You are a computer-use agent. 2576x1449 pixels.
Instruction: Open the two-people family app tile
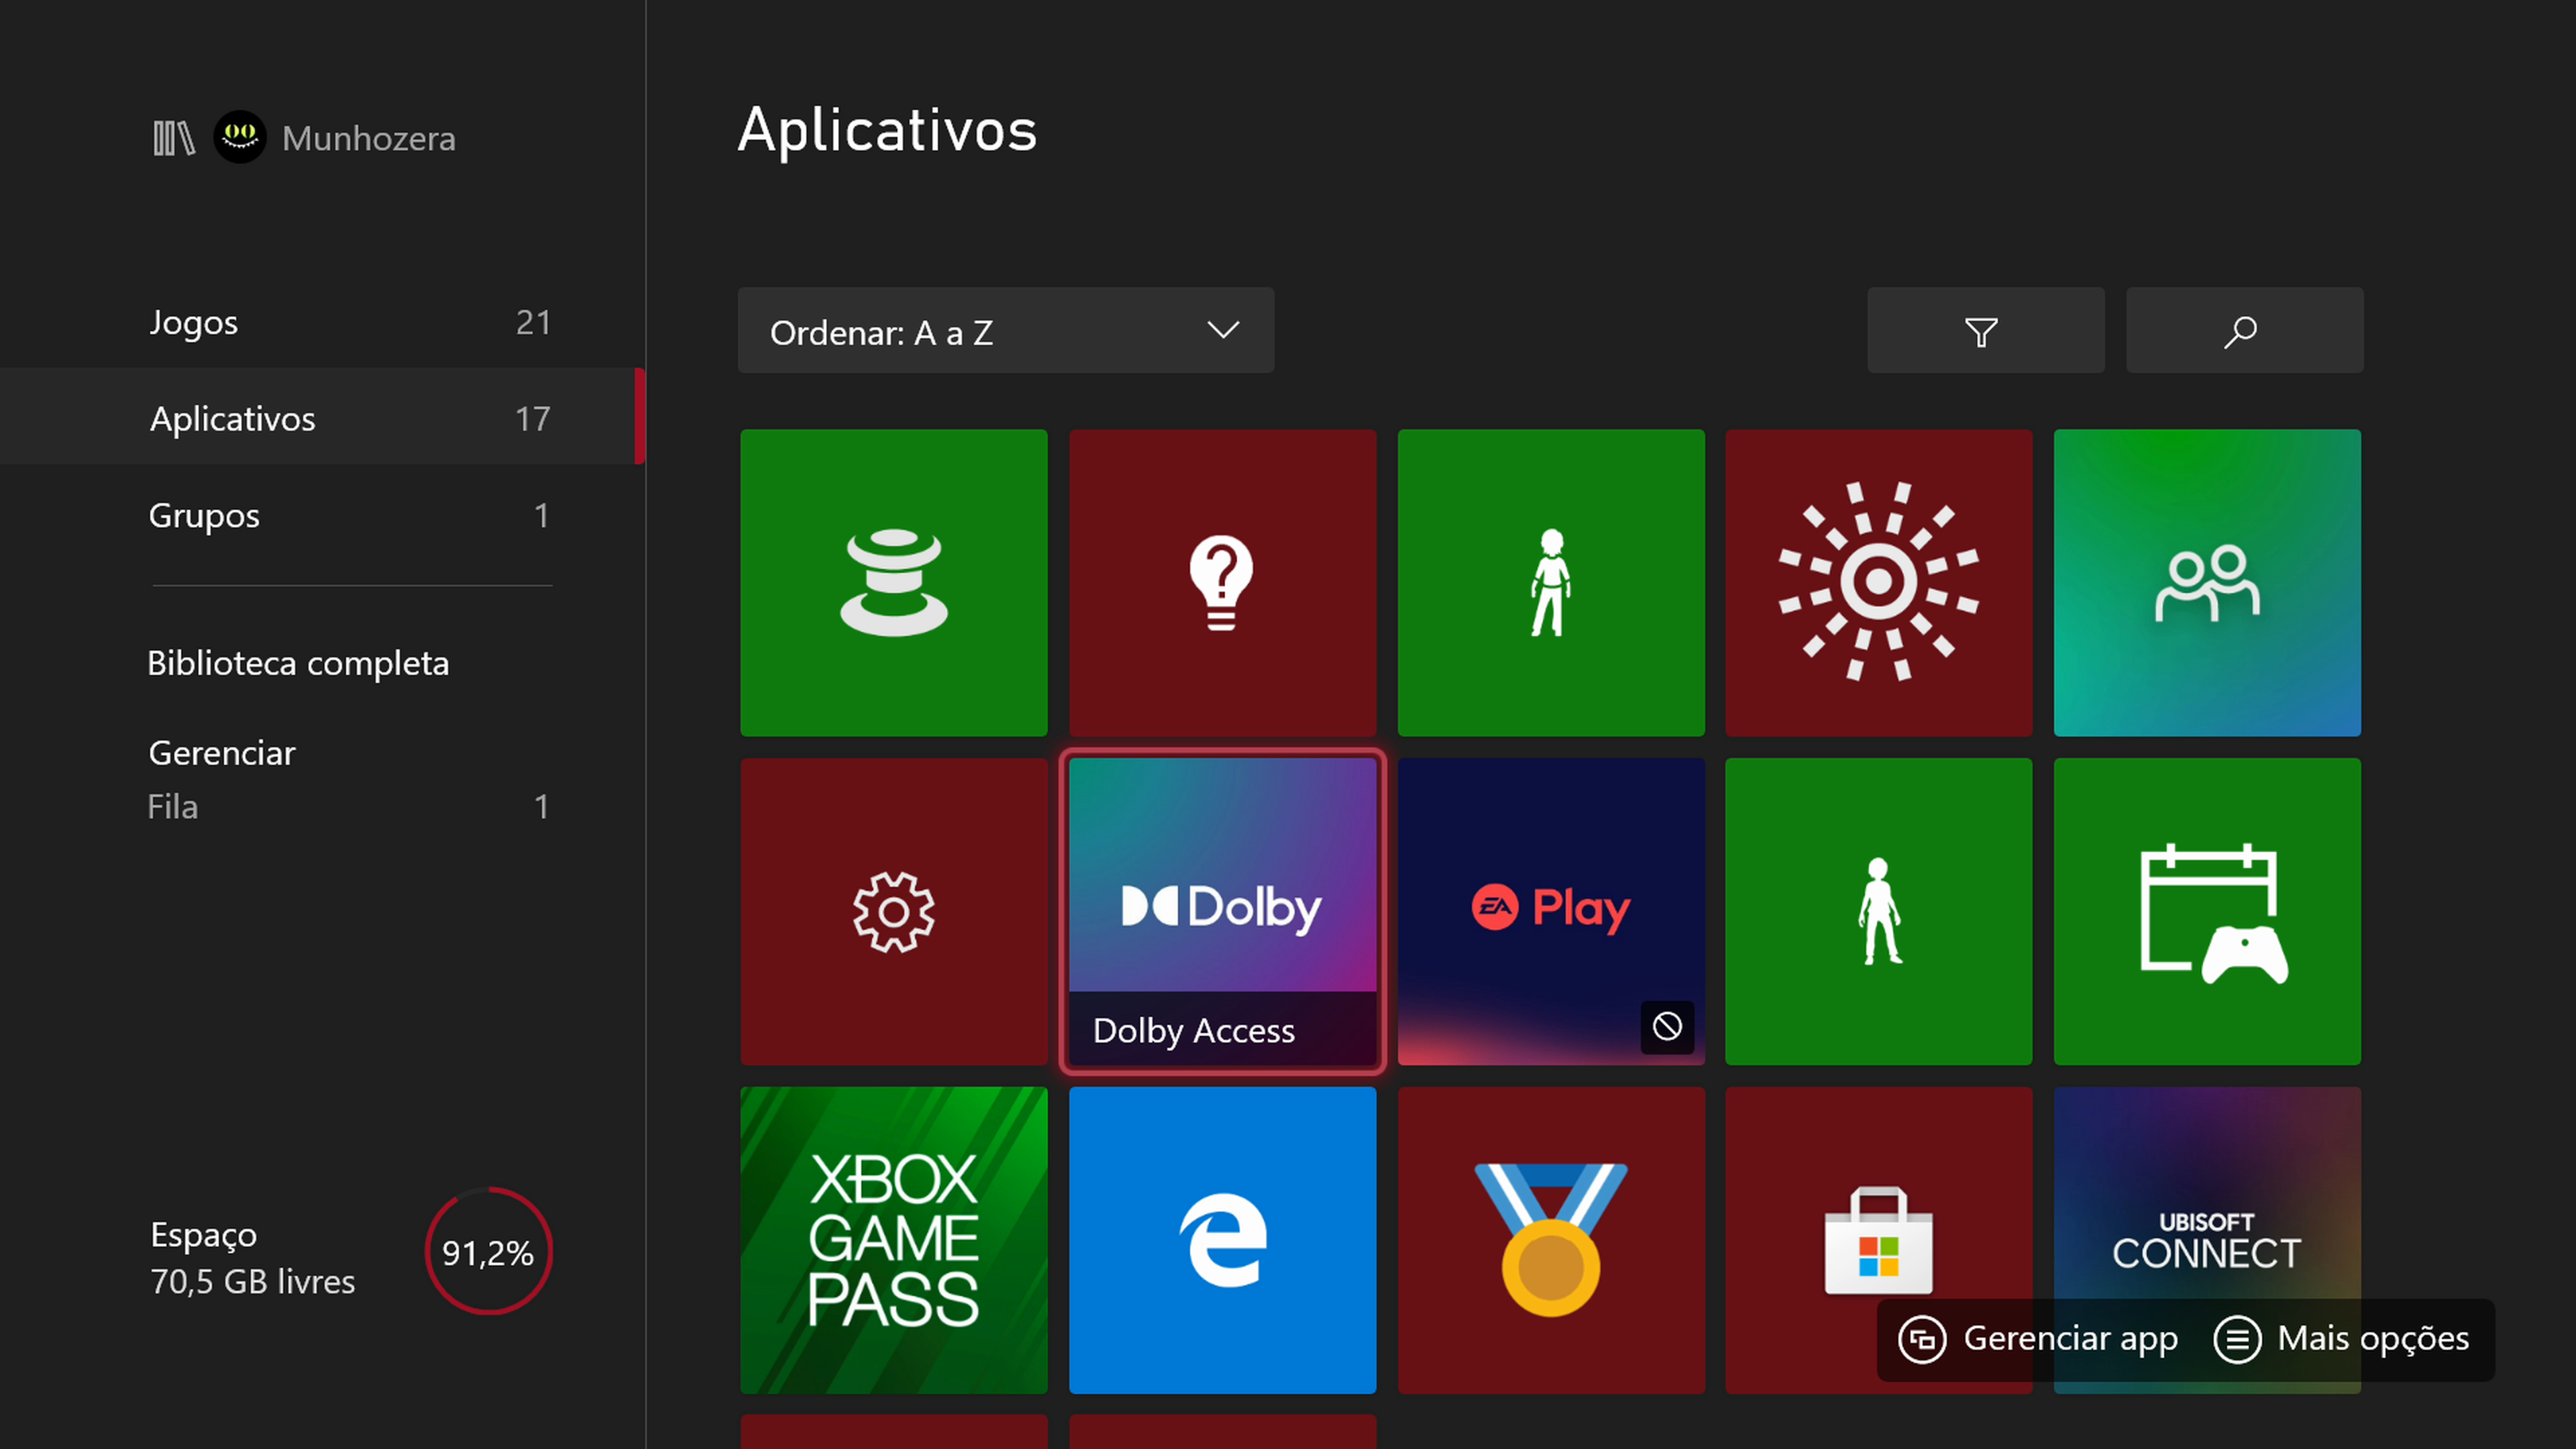point(2206,582)
